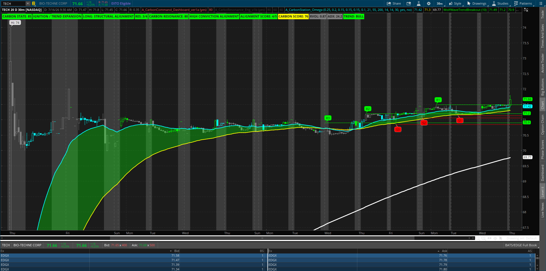
Task: Click the Hi: 74 price bubble
Action: tap(15, 23)
